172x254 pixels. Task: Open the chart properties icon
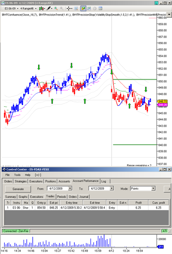pos(100,8)
